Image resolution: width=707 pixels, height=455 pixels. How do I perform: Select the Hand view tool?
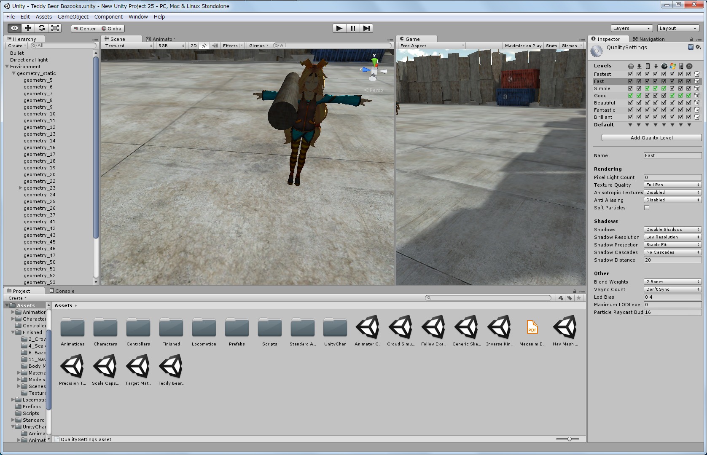(14, 28)
